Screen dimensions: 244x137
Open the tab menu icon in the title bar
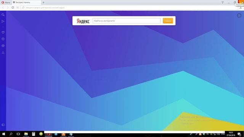(223, 2)
